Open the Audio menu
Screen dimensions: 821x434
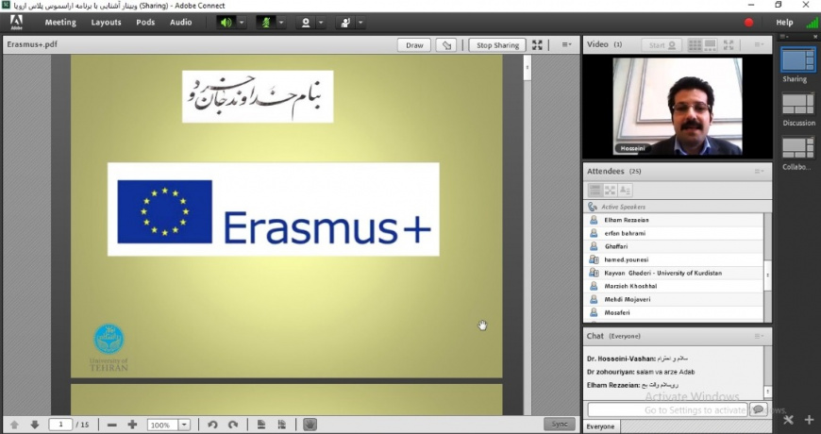point(180,23)
